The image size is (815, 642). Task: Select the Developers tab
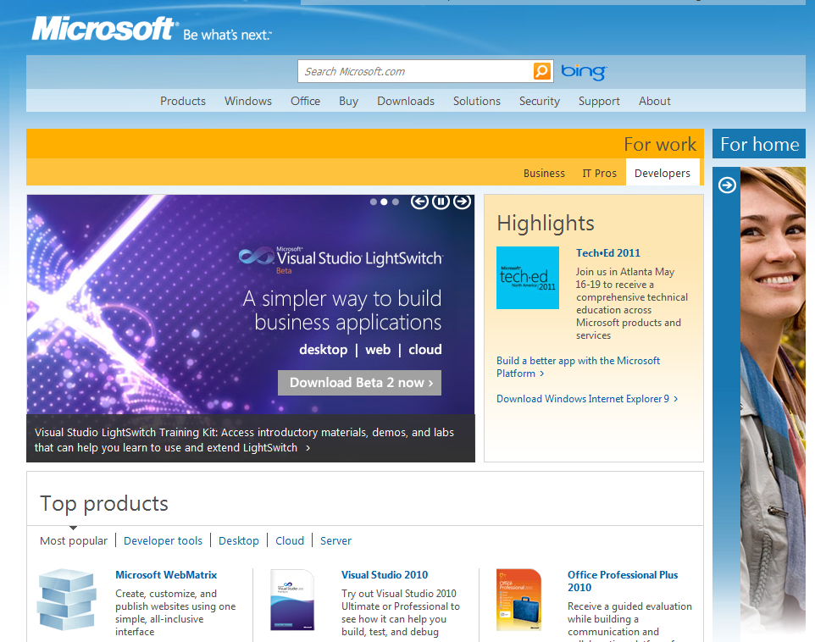pyautogui.click(x=663, y=173)
